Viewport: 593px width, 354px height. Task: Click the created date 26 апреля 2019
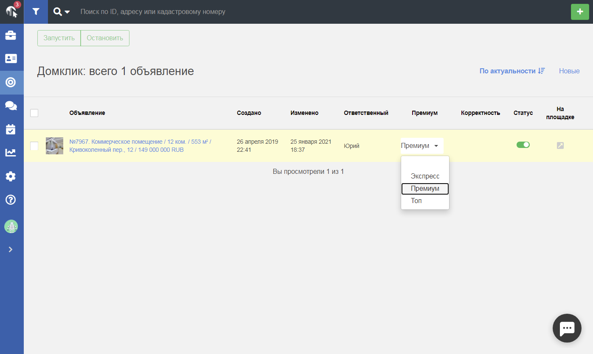point(258,146)
